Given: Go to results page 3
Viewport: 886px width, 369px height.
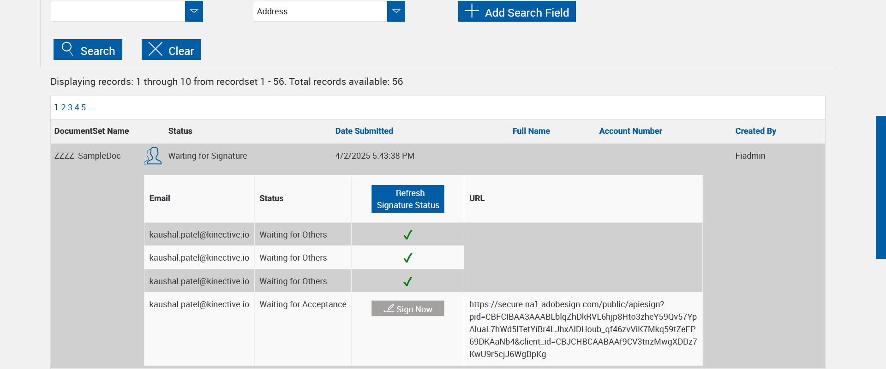Looking at the screenshot, I should [70, 107].
